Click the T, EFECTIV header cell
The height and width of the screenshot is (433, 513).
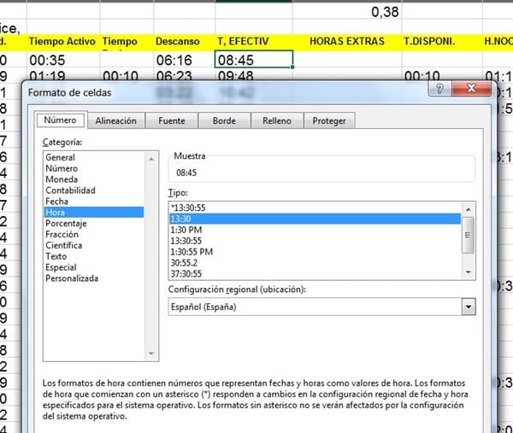tap(254, 42)
